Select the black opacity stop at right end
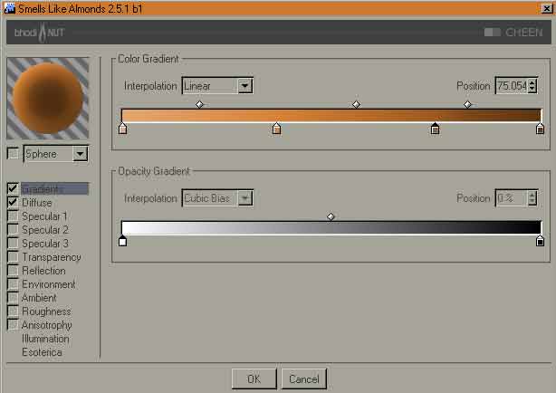 (540, 241)
